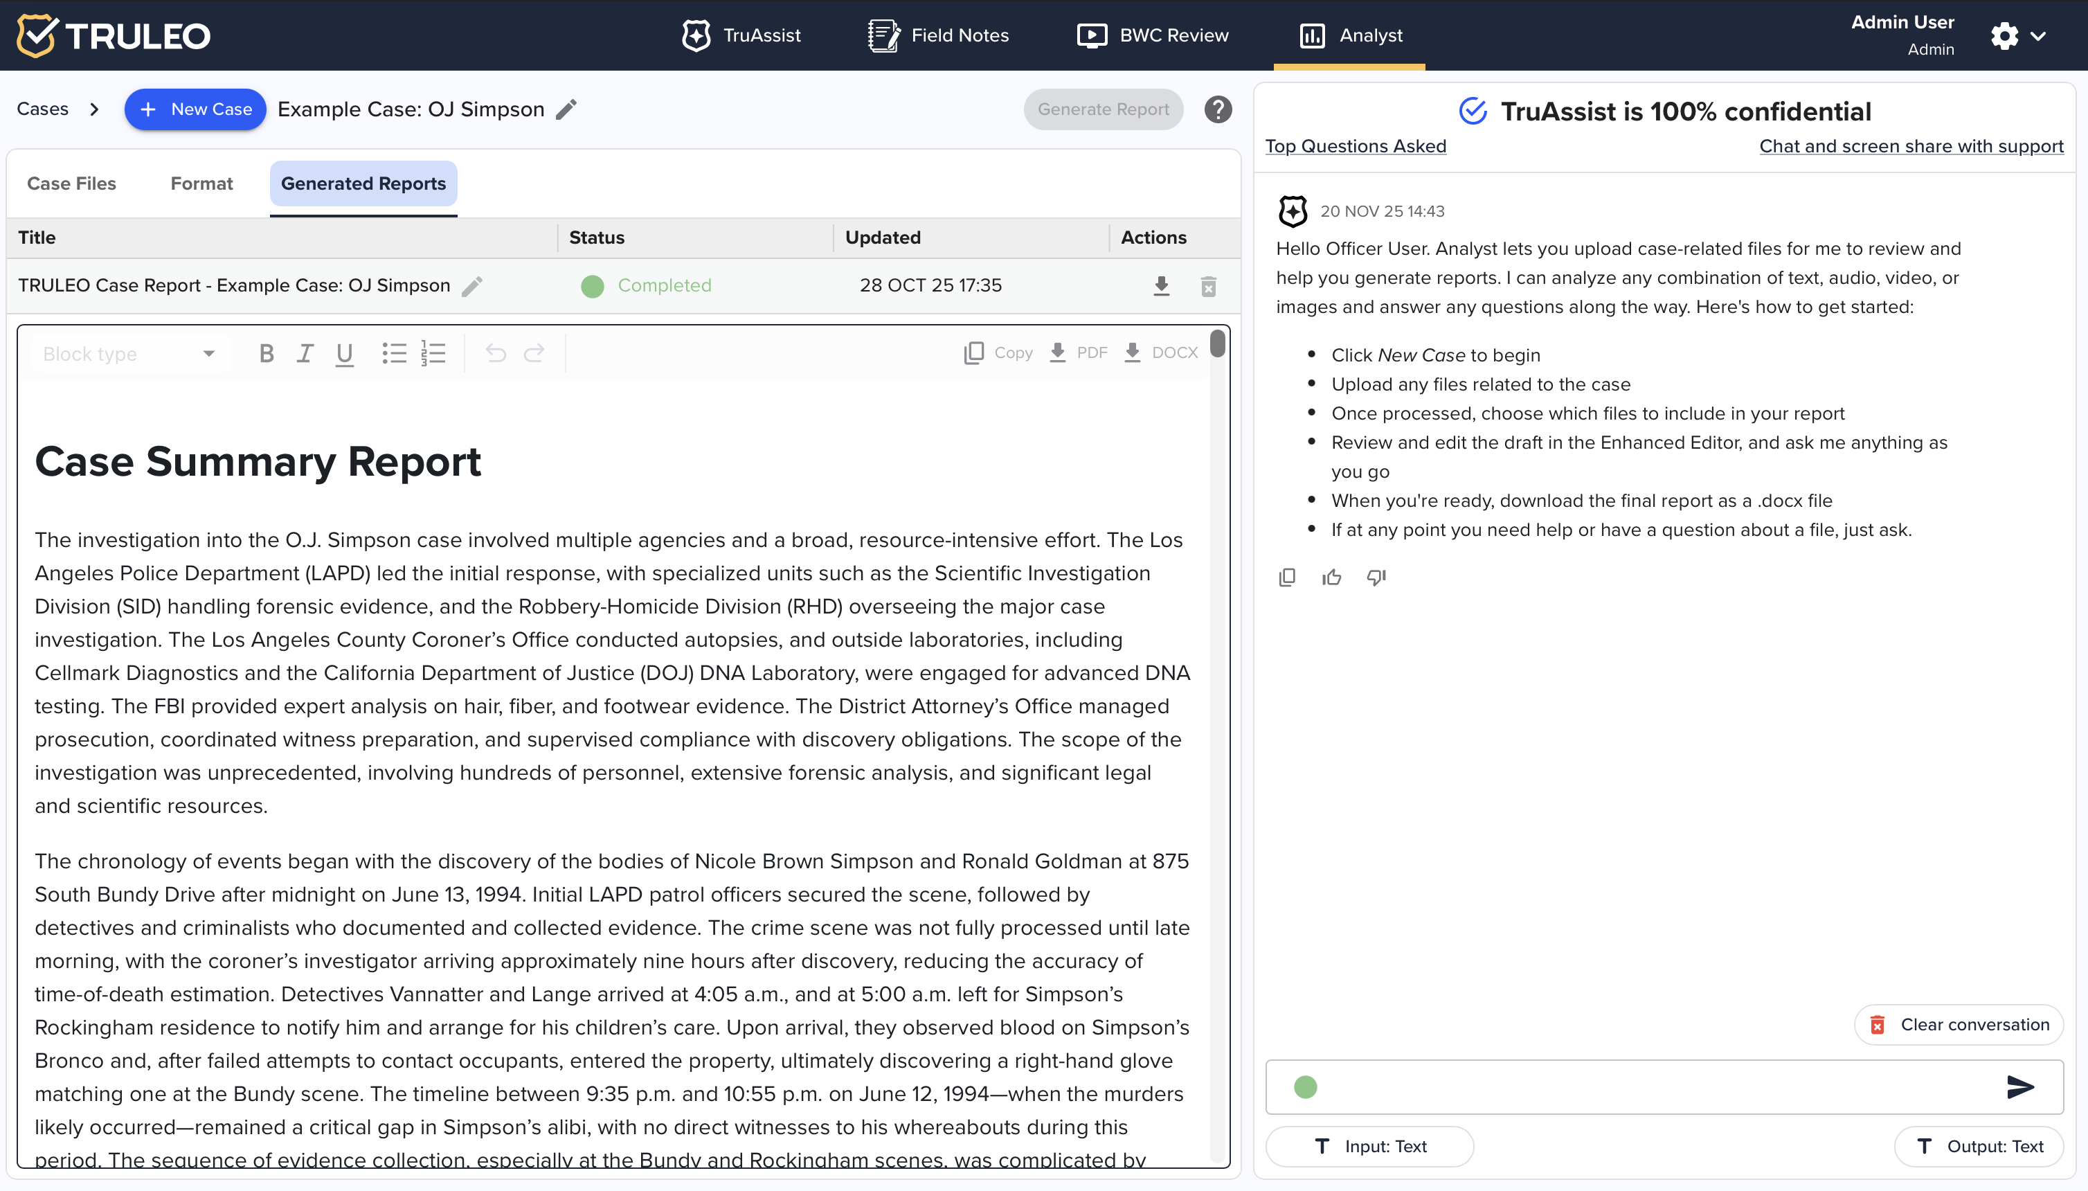Open the Block type dropdown

129,353
